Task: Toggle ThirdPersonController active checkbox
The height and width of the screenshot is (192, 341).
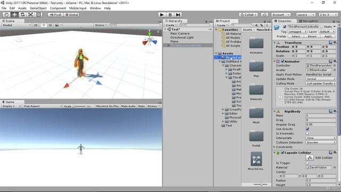Action: coord(285,27)
